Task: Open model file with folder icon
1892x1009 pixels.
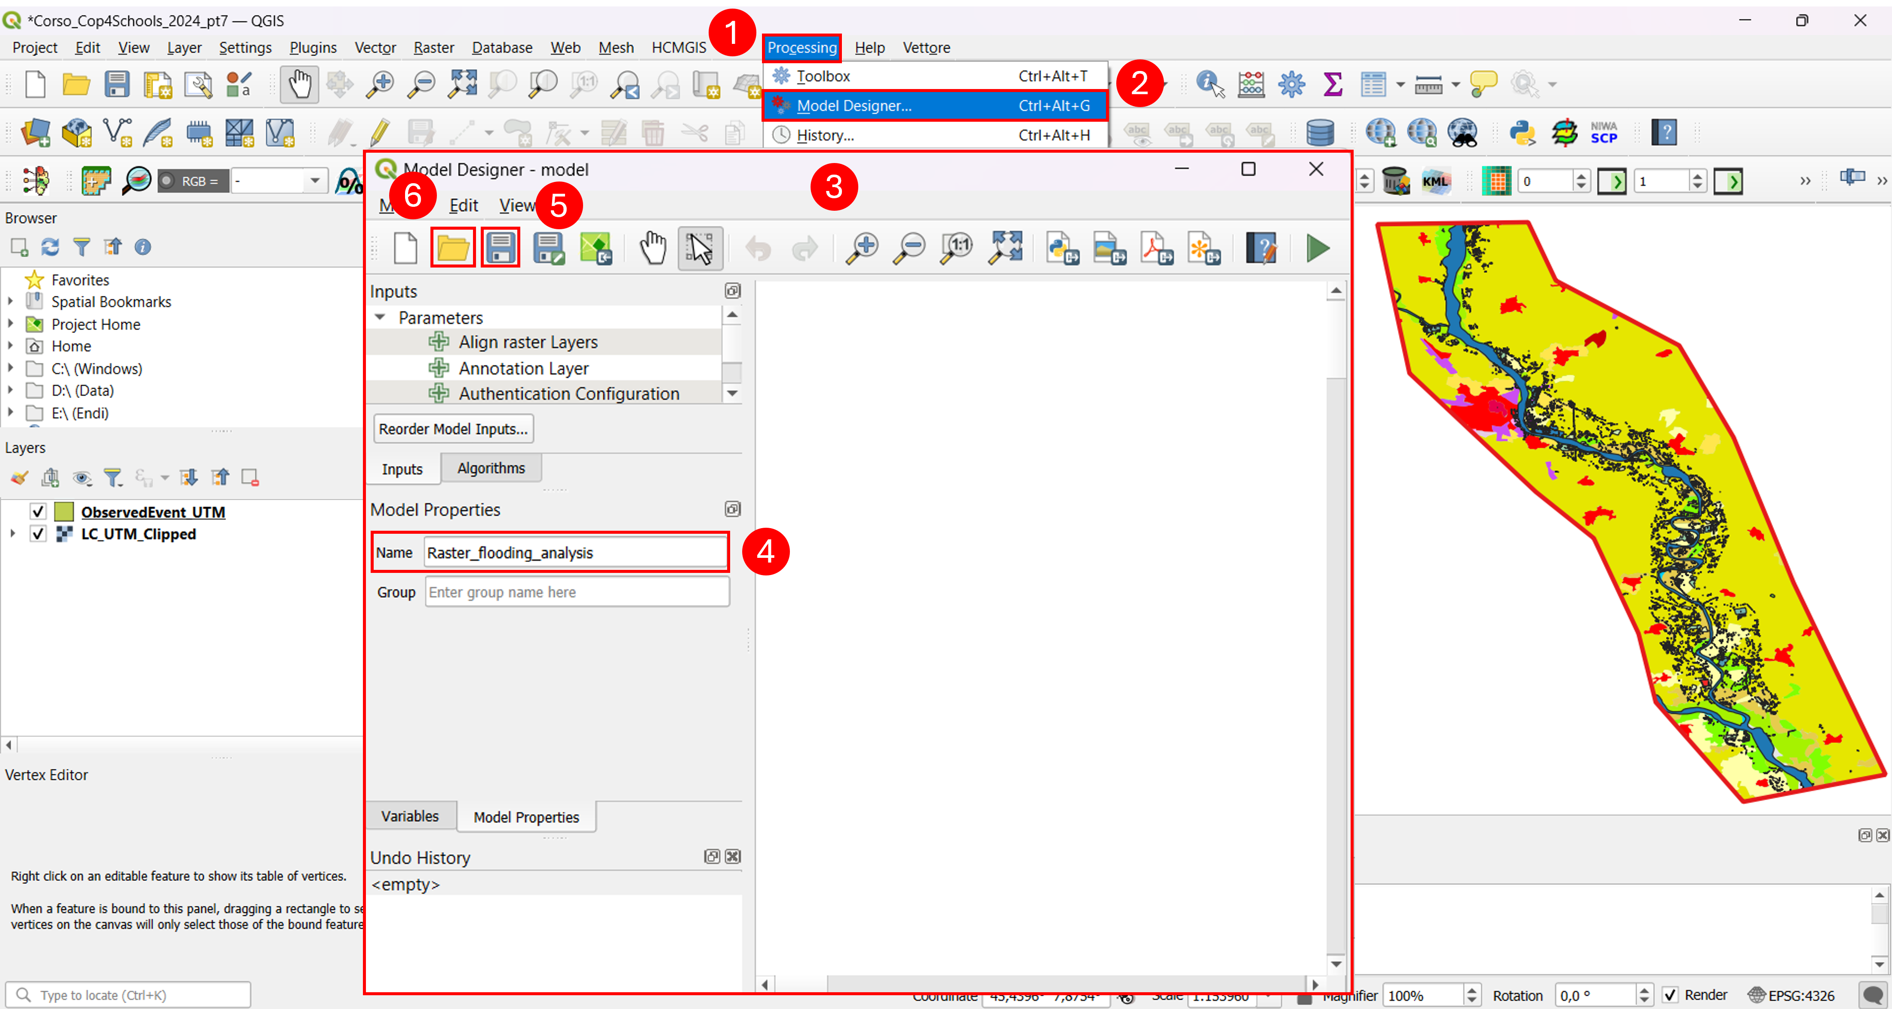Action: tap(452, 247)
